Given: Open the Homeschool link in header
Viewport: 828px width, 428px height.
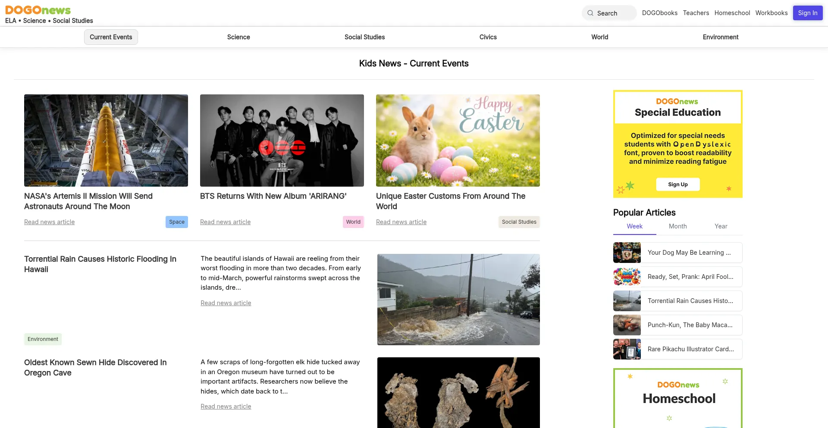Looking at the screenshot, I should click(732, 13).
